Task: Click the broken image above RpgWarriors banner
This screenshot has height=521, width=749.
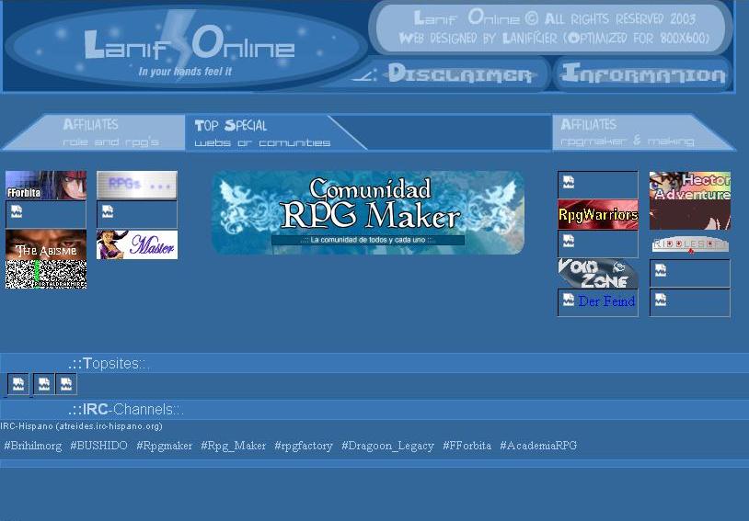Action: [x=598, y=185]
